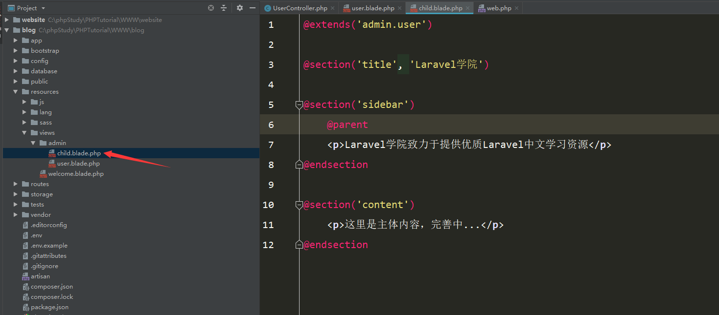Click the Laravel学院致力于 paragraph on line 7
Image resolution: width=719 pixels, height=315 pixels.
click(469, 145)
